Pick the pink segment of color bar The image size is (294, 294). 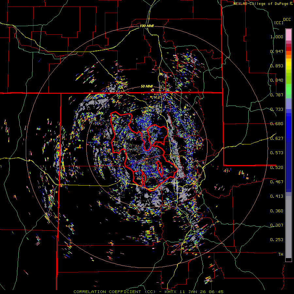[288, 35]
